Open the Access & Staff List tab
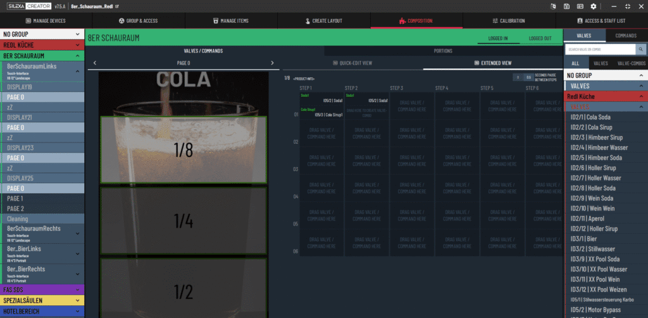This screenshot has width=648, height=318. [601, 21]
